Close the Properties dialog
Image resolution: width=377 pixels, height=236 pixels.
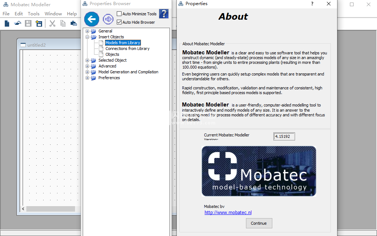pyautogui.click(x=329, y=4)
